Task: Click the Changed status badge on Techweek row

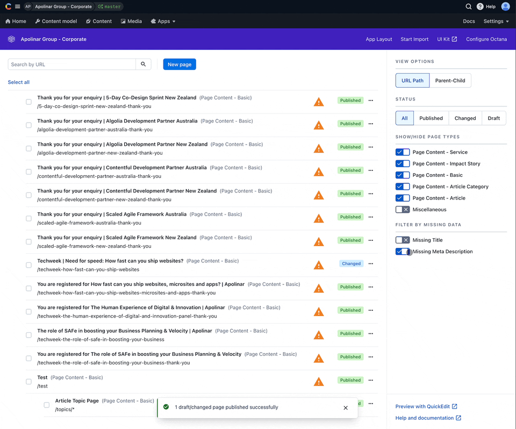Action: [351, 264]
